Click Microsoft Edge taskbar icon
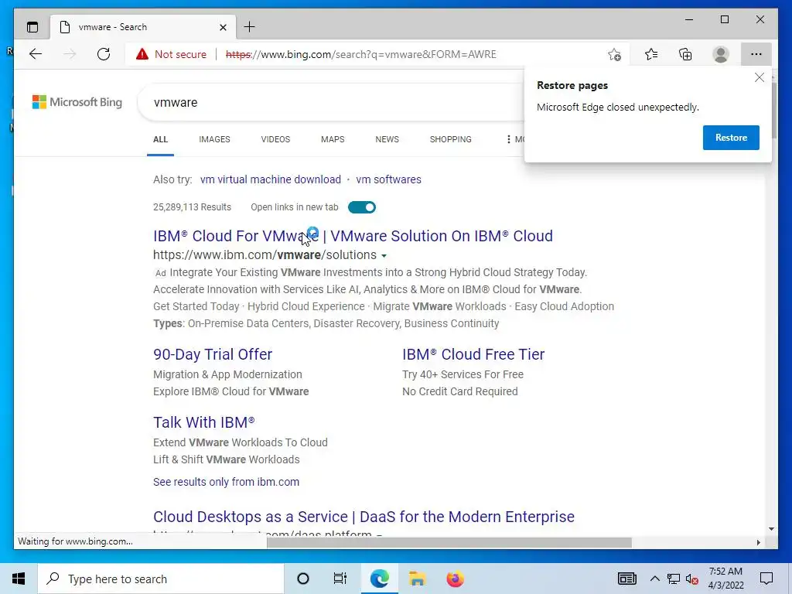Viewport: 792px width, 594px height. click(x=379, y=579)
